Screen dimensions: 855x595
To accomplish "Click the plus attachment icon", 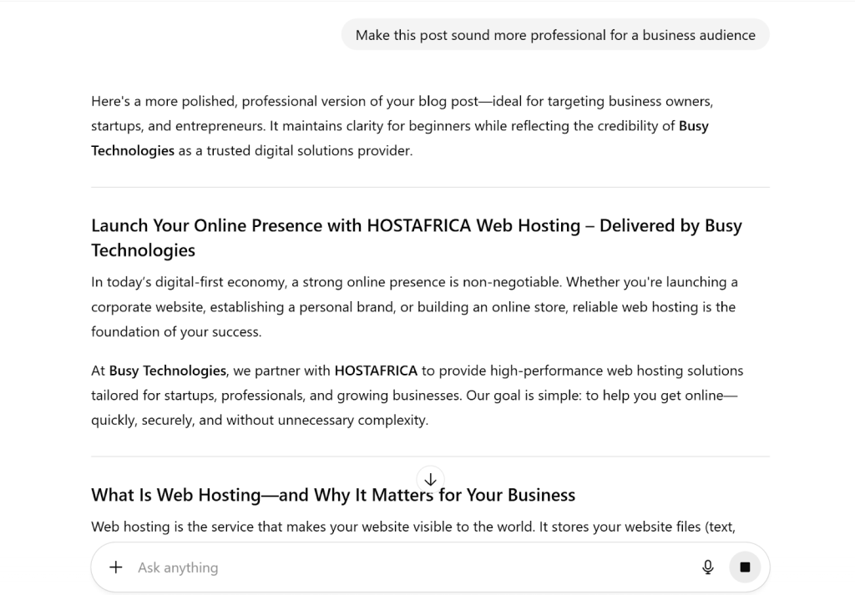I will point(116,567).
